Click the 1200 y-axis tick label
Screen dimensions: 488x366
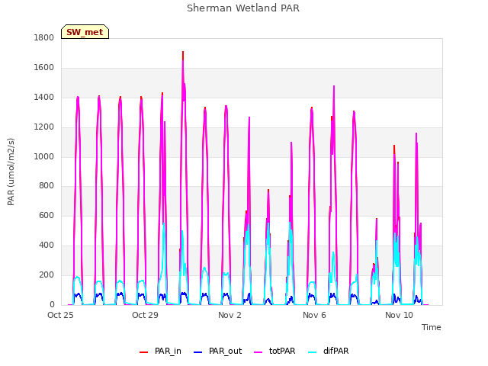(44, 127)
